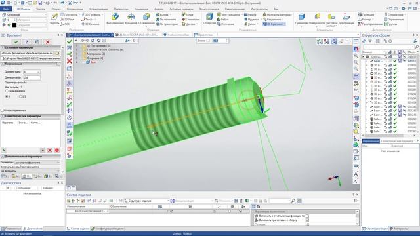
Task: Click the Apply material (Наложить материал) tool
Action: [x=277, y=14]
